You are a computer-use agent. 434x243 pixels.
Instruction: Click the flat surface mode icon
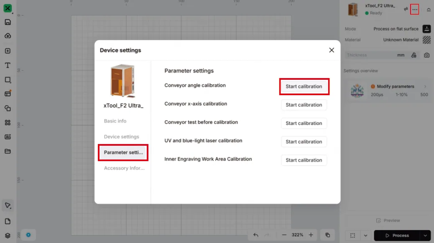point(426,29)
